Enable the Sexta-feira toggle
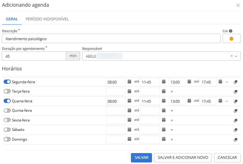This screenshot has width=243, height=164. tap(7, 120)
